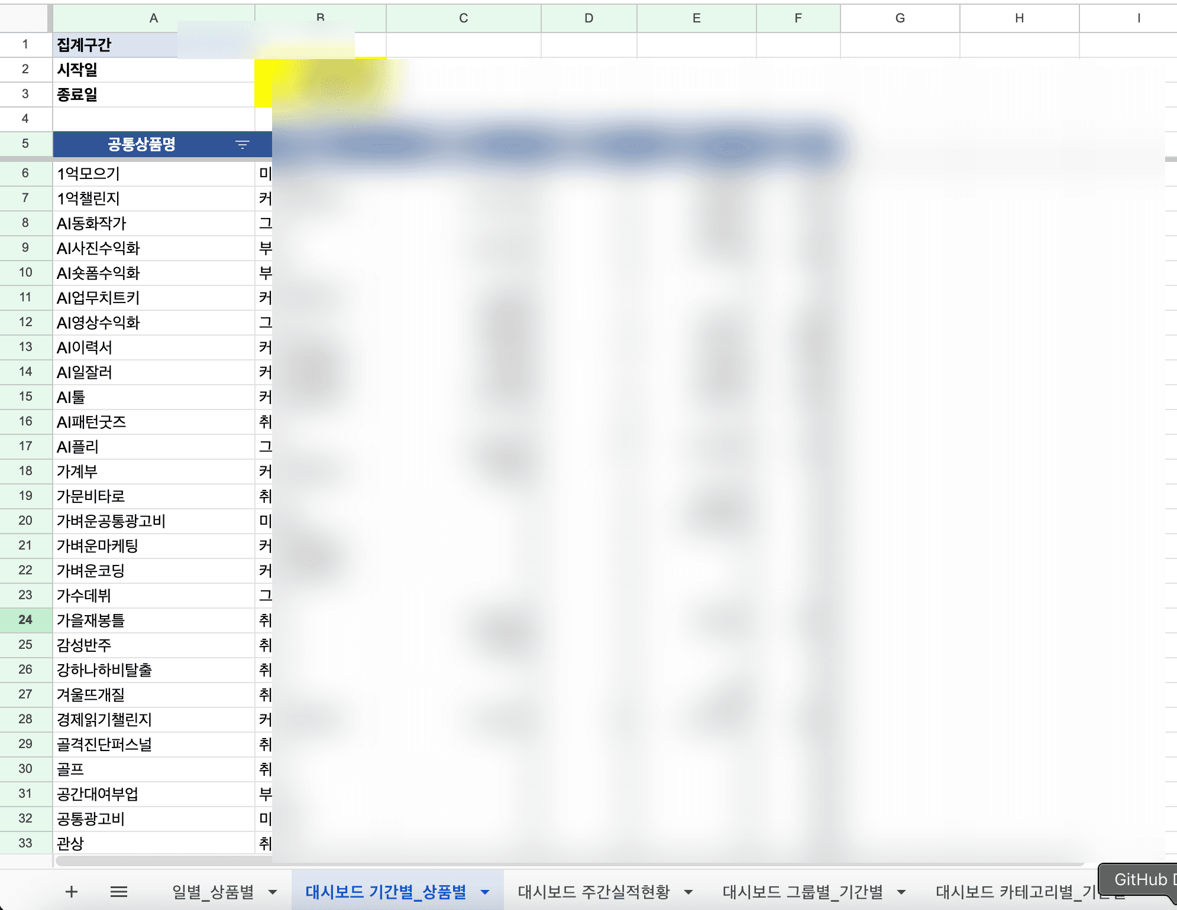The width and height of the screenshot is (1177, 910).
Task: Select column A header
Action: [x=154, y=18]
